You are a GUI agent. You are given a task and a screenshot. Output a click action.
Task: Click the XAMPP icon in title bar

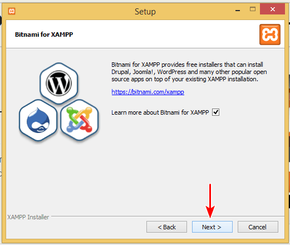(12, 11)
